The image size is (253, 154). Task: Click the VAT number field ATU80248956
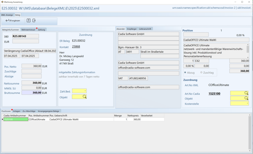139,78
